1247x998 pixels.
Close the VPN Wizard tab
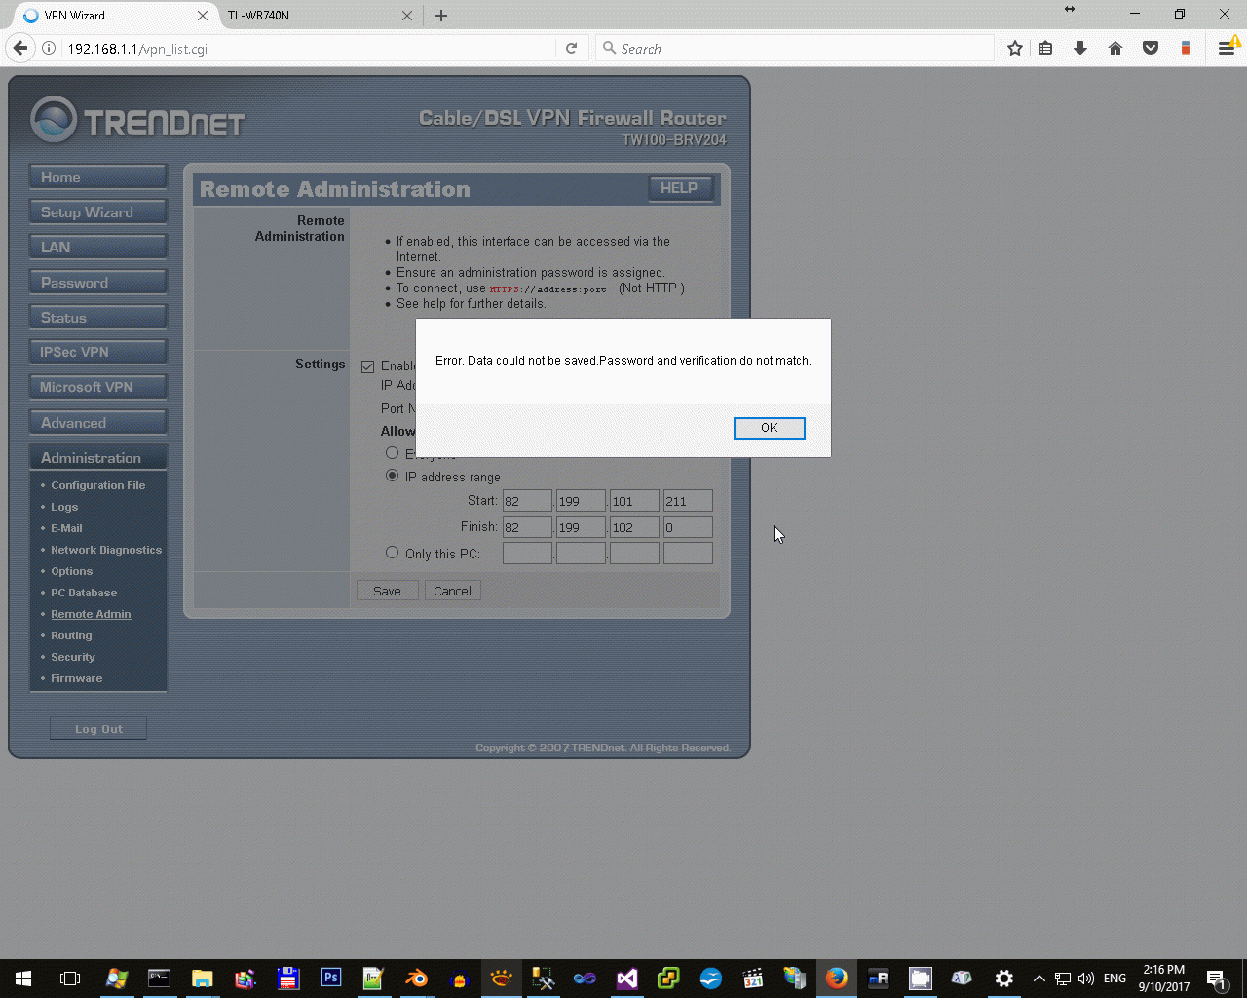203,16
